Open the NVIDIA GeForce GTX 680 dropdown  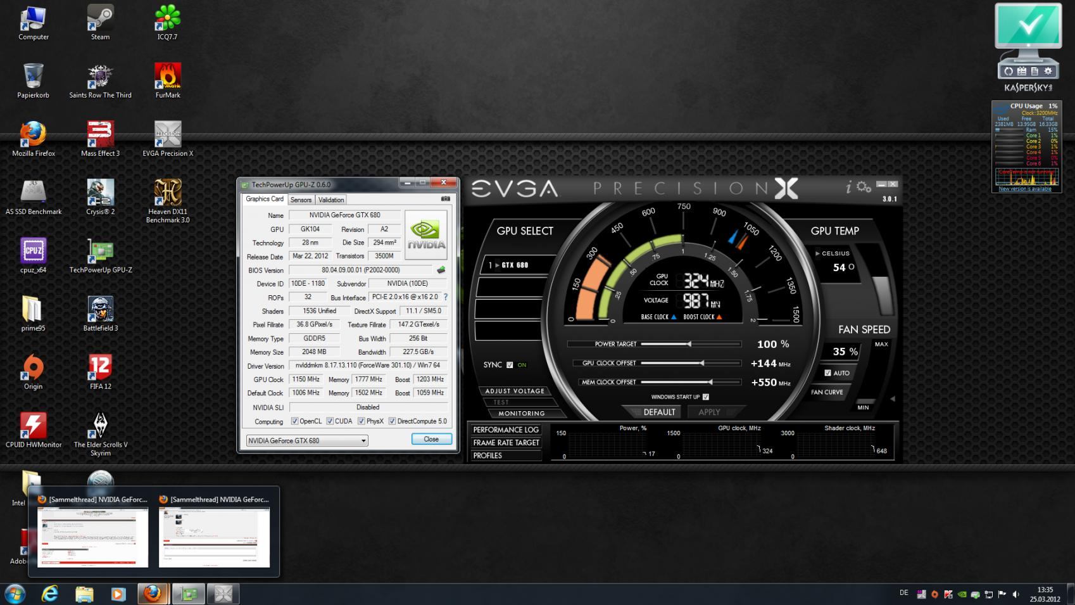tap(306, 440)
